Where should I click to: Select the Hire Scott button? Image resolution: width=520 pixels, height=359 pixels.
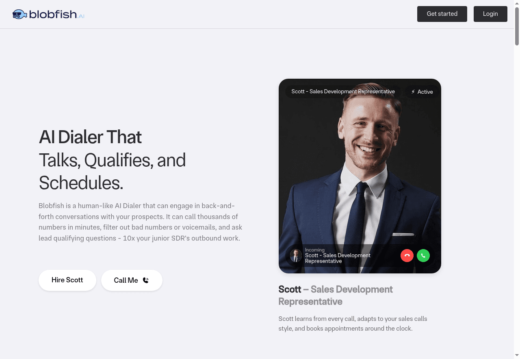(67, 280)
